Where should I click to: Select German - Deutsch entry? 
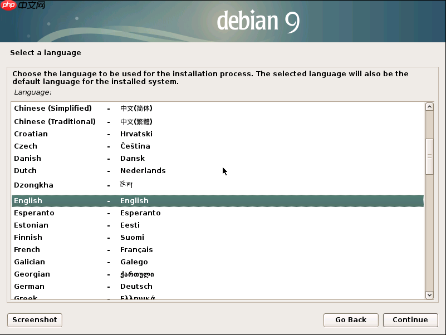[67, 286]
